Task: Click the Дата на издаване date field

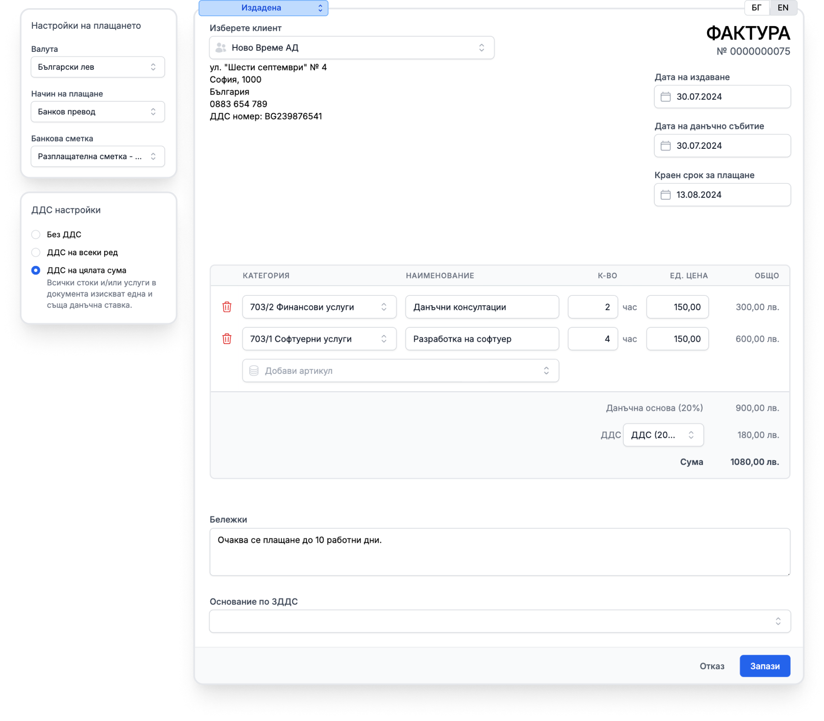Action: point(722,96)
